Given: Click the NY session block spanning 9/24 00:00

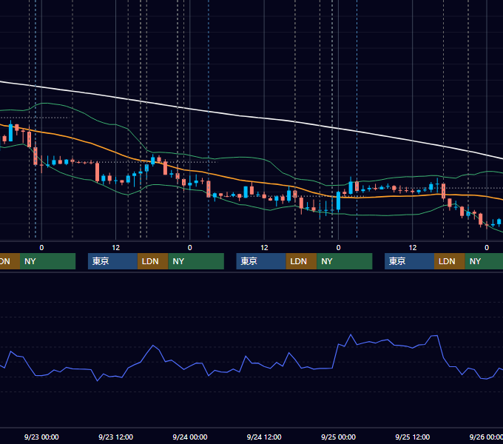Looking at the screenshot, I should [x=196, y=261].
